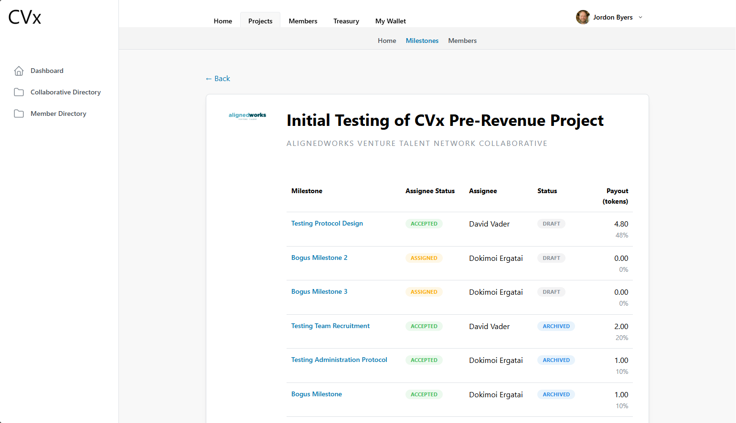Click the Member Directory folder icon
The width and height of the screenshot is (736, 423).
tap(19, 113)
